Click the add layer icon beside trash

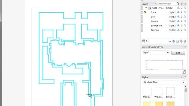[x=181, y=41]
